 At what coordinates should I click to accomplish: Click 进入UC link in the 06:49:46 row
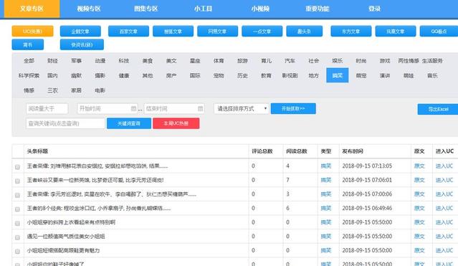pos(444,208)
